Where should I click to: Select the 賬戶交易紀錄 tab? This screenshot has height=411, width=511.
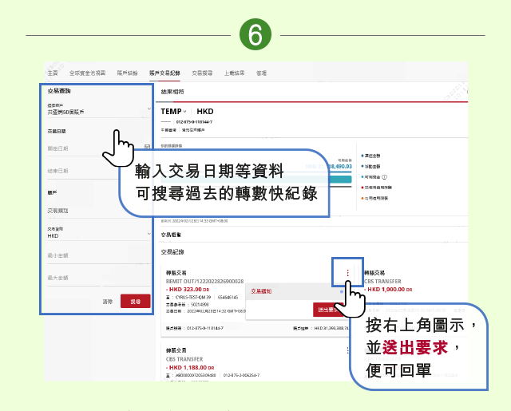point(164,73)
